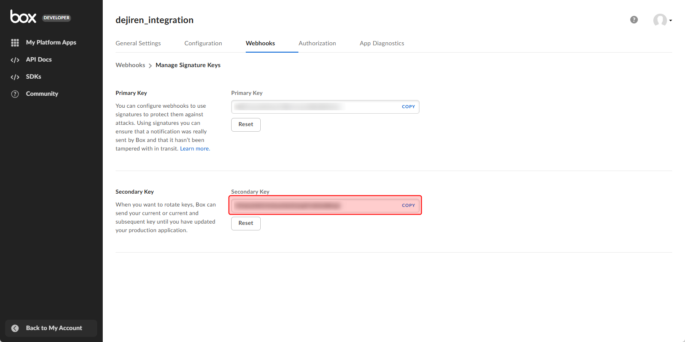Copy the Secondary Key
685x342 pixels.
tap(408, 206)
